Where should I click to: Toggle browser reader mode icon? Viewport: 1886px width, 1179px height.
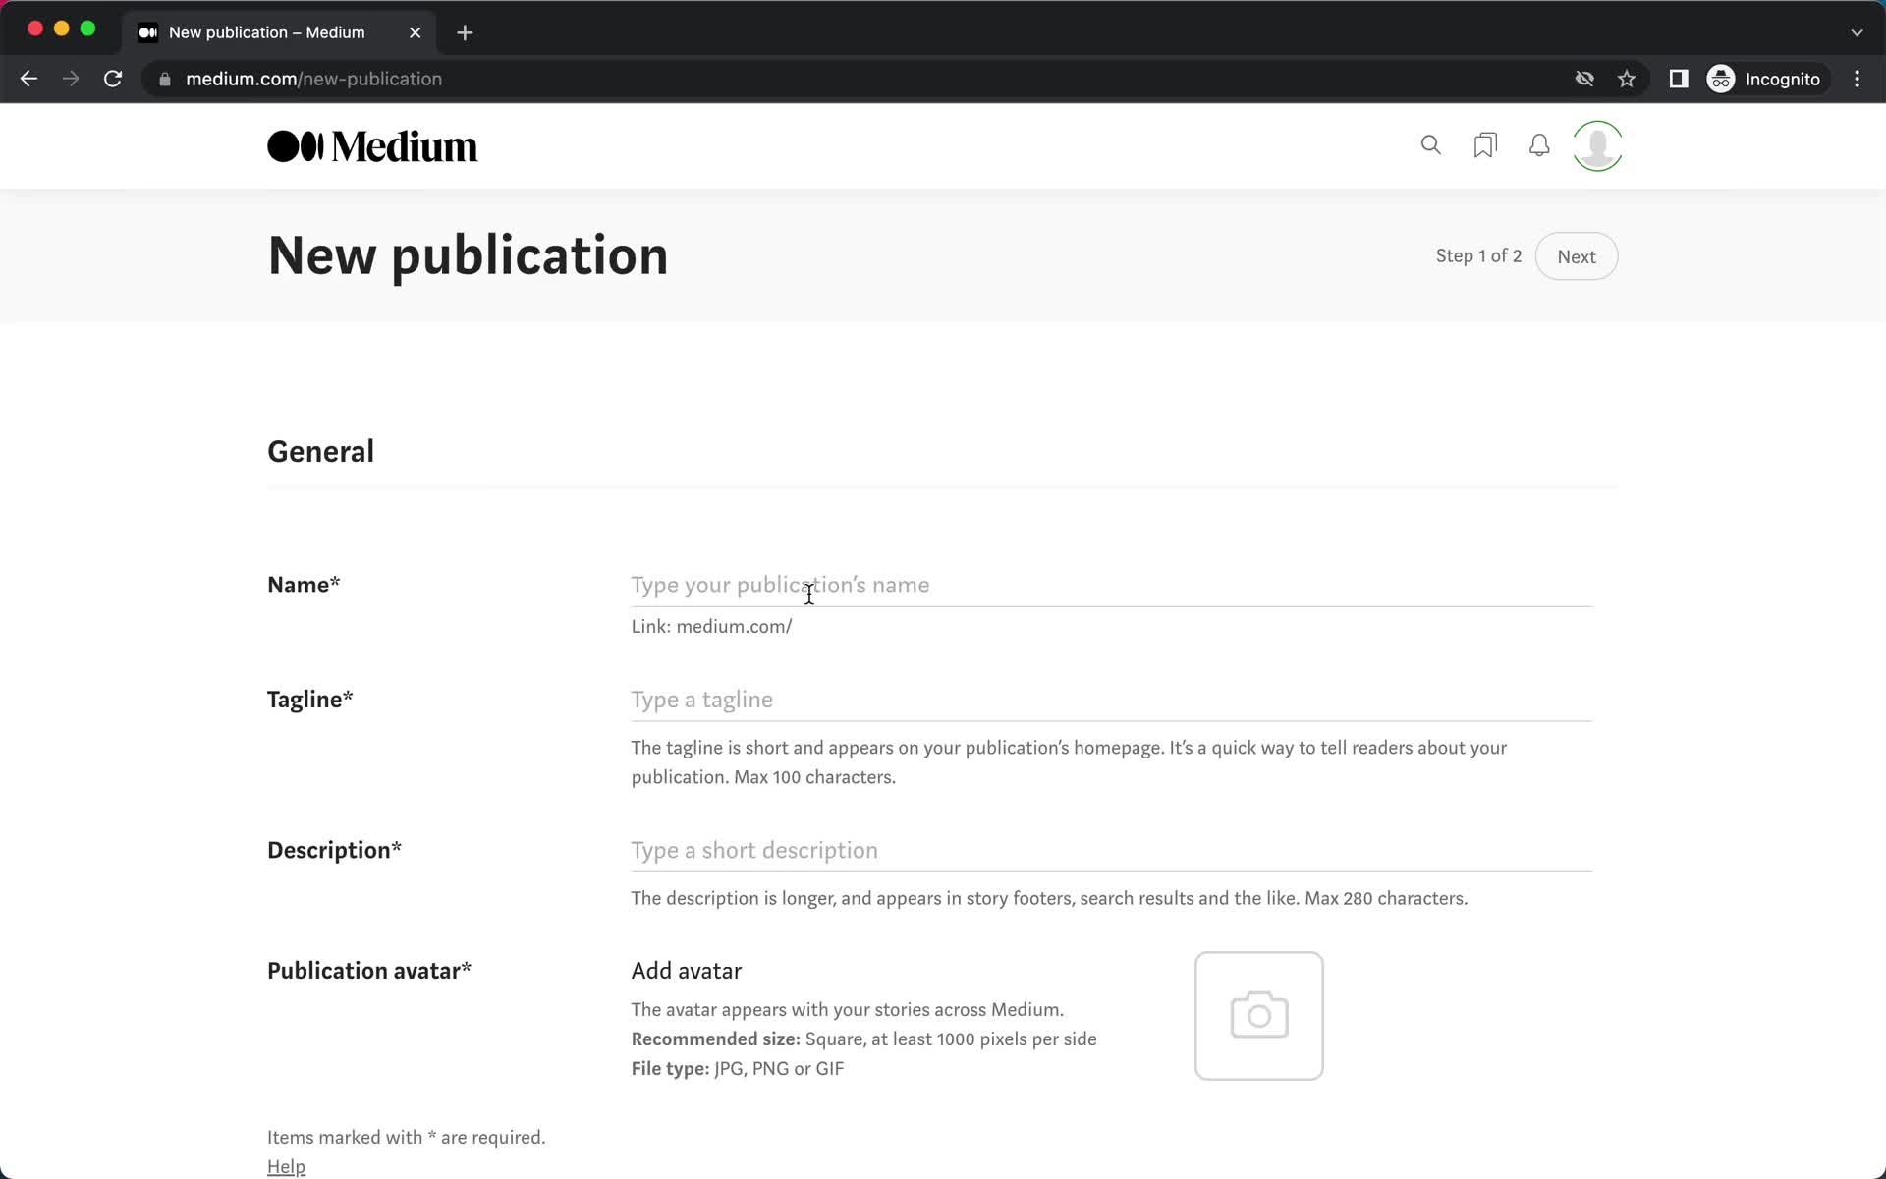pos(1680,79)
